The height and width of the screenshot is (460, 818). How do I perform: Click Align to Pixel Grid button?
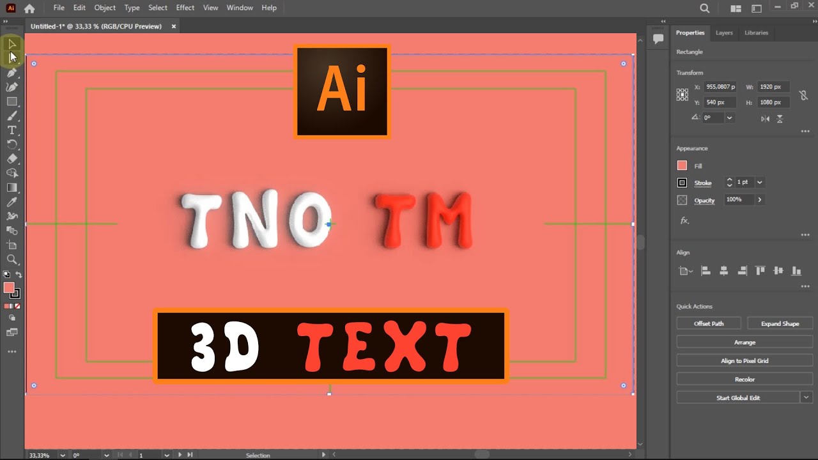[745, 360]
